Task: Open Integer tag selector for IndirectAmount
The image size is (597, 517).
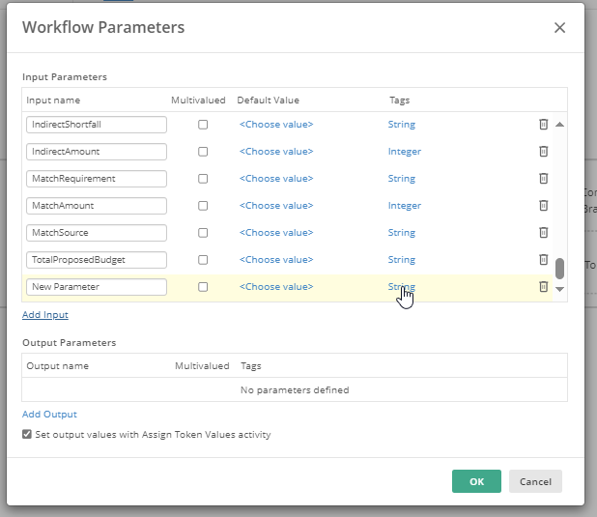Action: 405,152
